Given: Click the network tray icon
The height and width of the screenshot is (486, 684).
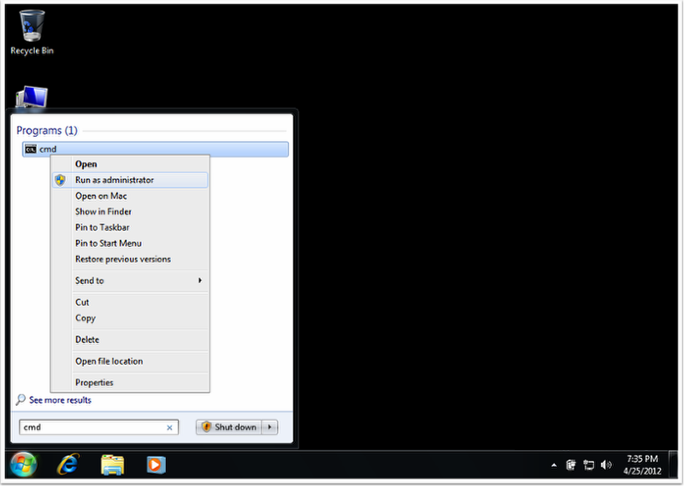Looking at the screenshot, I should click(x=589, y=466).
